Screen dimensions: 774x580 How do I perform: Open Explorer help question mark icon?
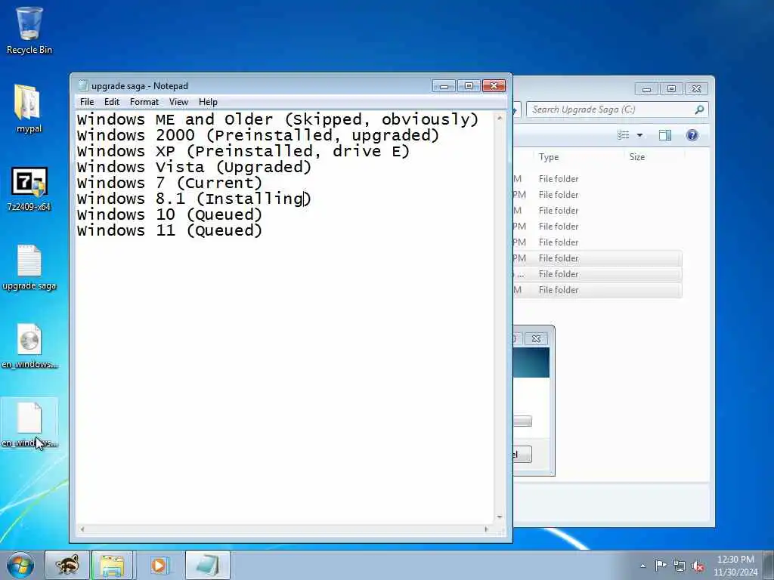pos(692,135)
